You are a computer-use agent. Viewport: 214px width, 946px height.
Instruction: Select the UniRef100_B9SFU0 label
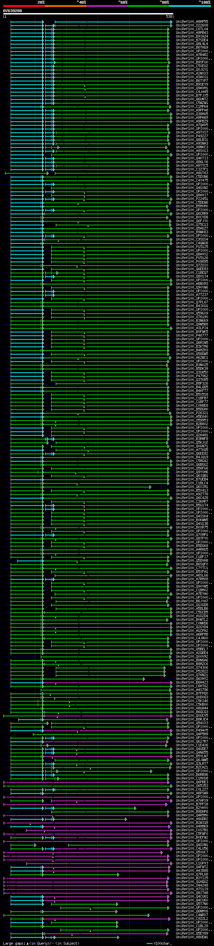point(192,62)
